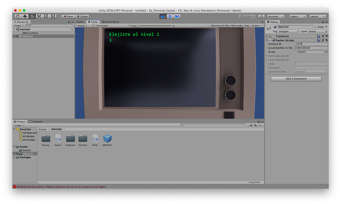Toggle Maximize On Play
The width and height of the screenshot is (341, 205).
pos(220,25)
